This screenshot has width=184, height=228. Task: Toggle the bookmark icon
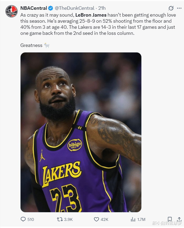(170, 219)
